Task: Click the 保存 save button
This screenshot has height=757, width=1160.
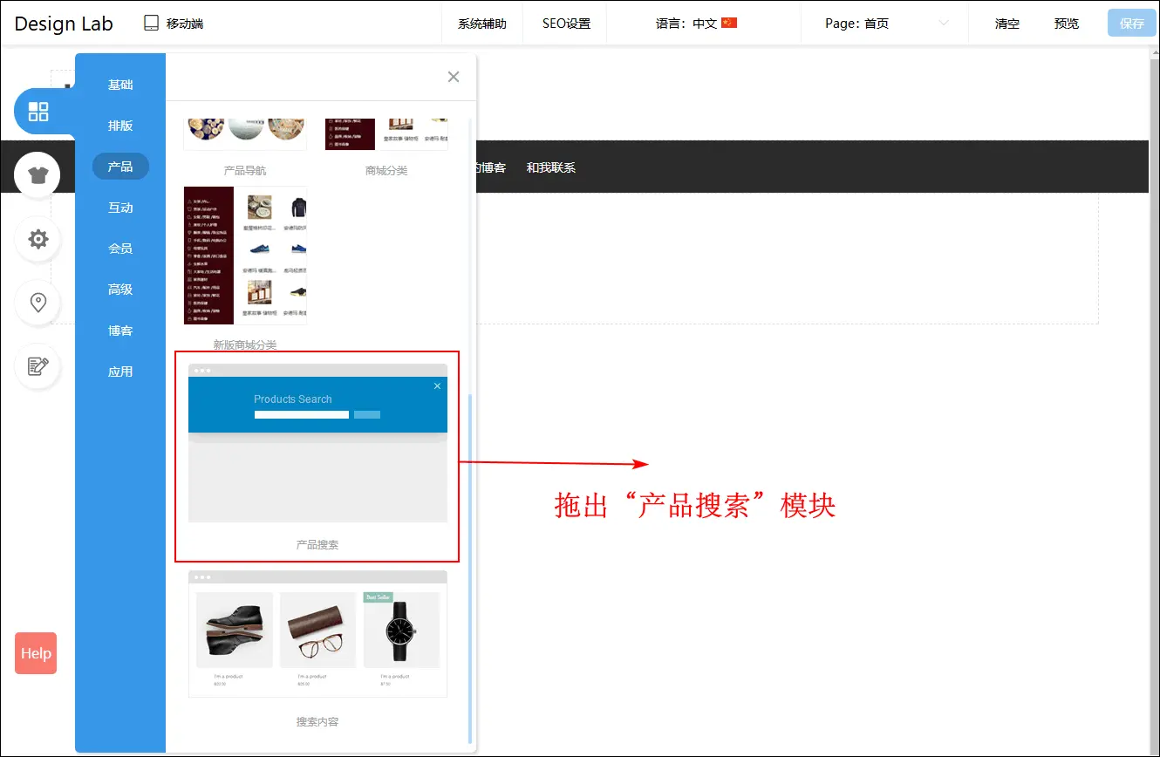Action: 1131,24
